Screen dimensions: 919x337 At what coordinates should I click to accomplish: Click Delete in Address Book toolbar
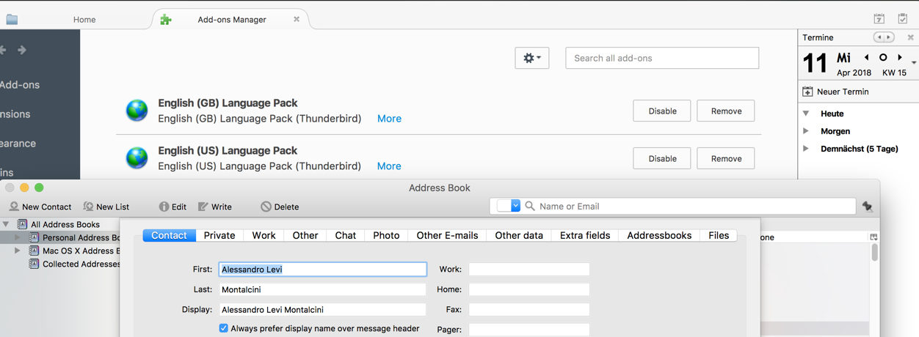tap(280, 207)
